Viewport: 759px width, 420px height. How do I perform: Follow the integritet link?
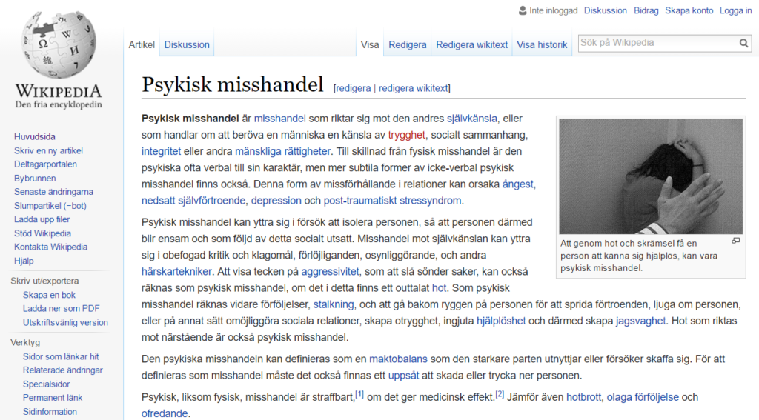tap(161, 151)
